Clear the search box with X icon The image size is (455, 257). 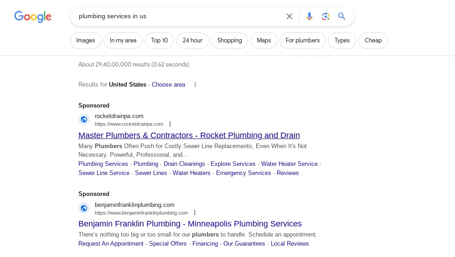click(x=290, y=16)
